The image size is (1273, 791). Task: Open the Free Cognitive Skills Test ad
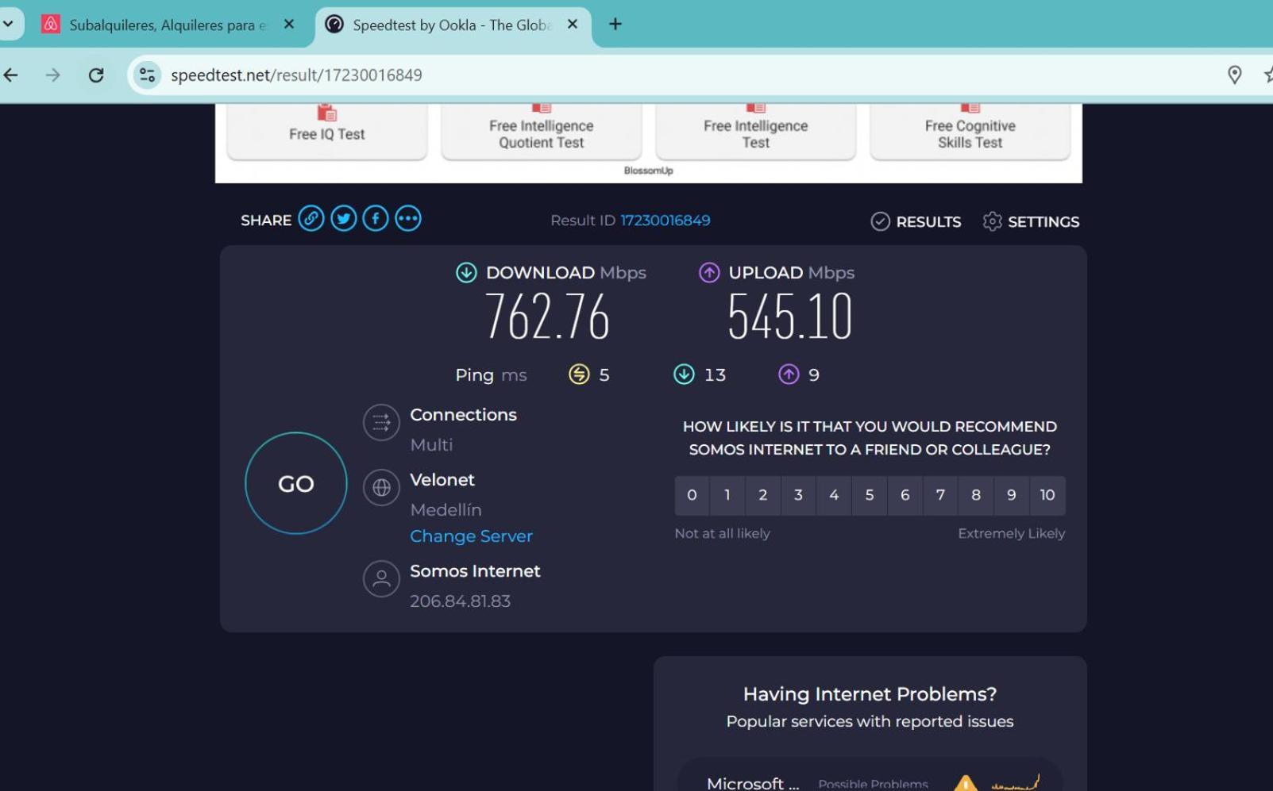coord(970,132)
